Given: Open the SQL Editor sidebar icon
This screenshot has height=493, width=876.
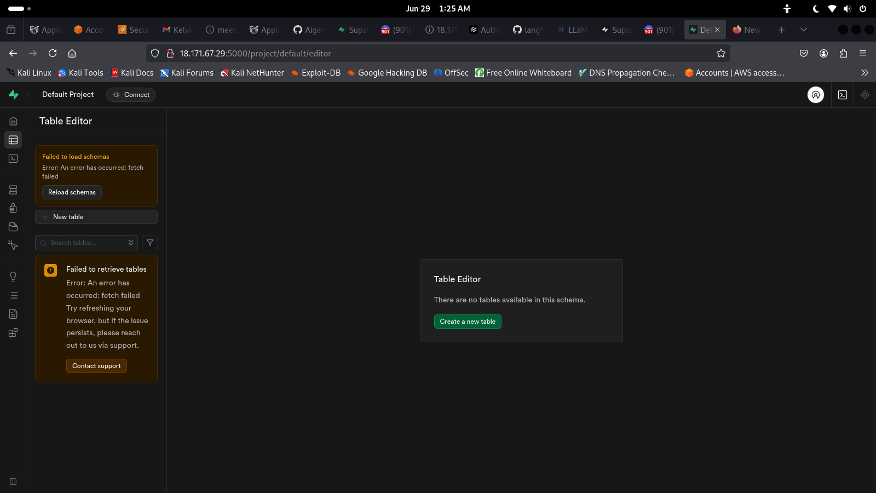Looking at the screenshot, I should click(13, 158).
